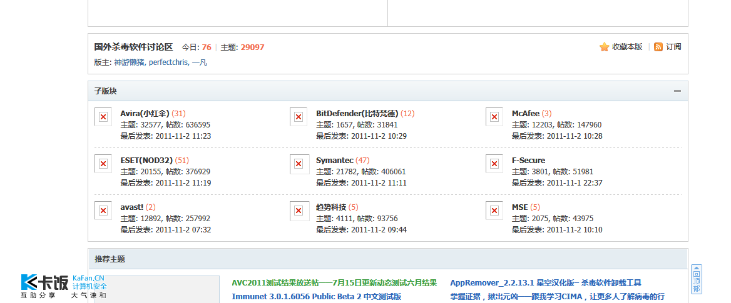Screen dimensions: 731x303
Task: Open the BitDefender(比特梵德) sub-forum
Action: [x=357, y=113]
